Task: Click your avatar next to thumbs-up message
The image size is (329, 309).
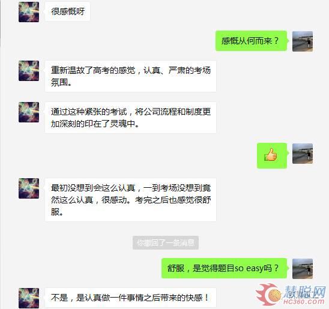Action: tap(303, 154)
